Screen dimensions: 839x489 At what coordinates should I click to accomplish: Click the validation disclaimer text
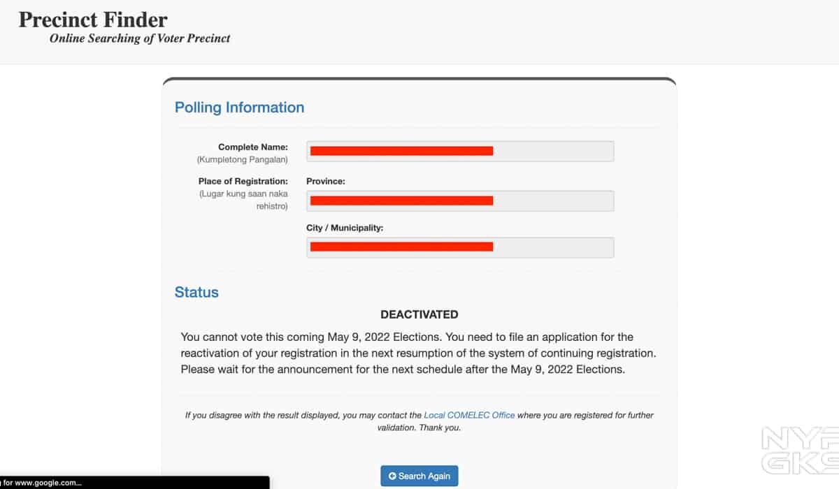(x=419, y=421)
